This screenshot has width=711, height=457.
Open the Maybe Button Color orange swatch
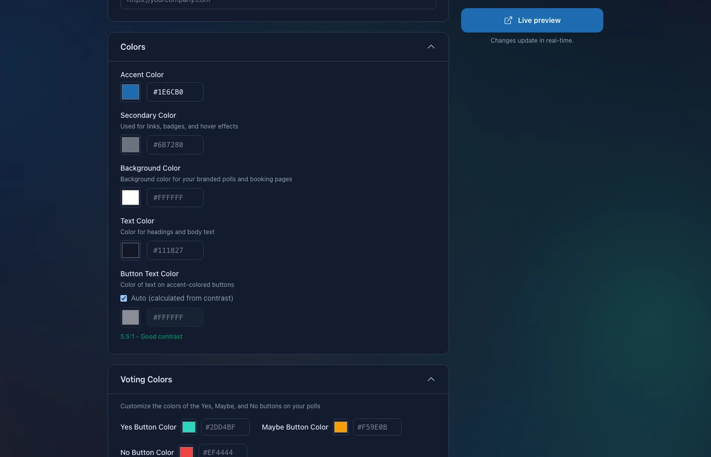[x=341, y=427]
